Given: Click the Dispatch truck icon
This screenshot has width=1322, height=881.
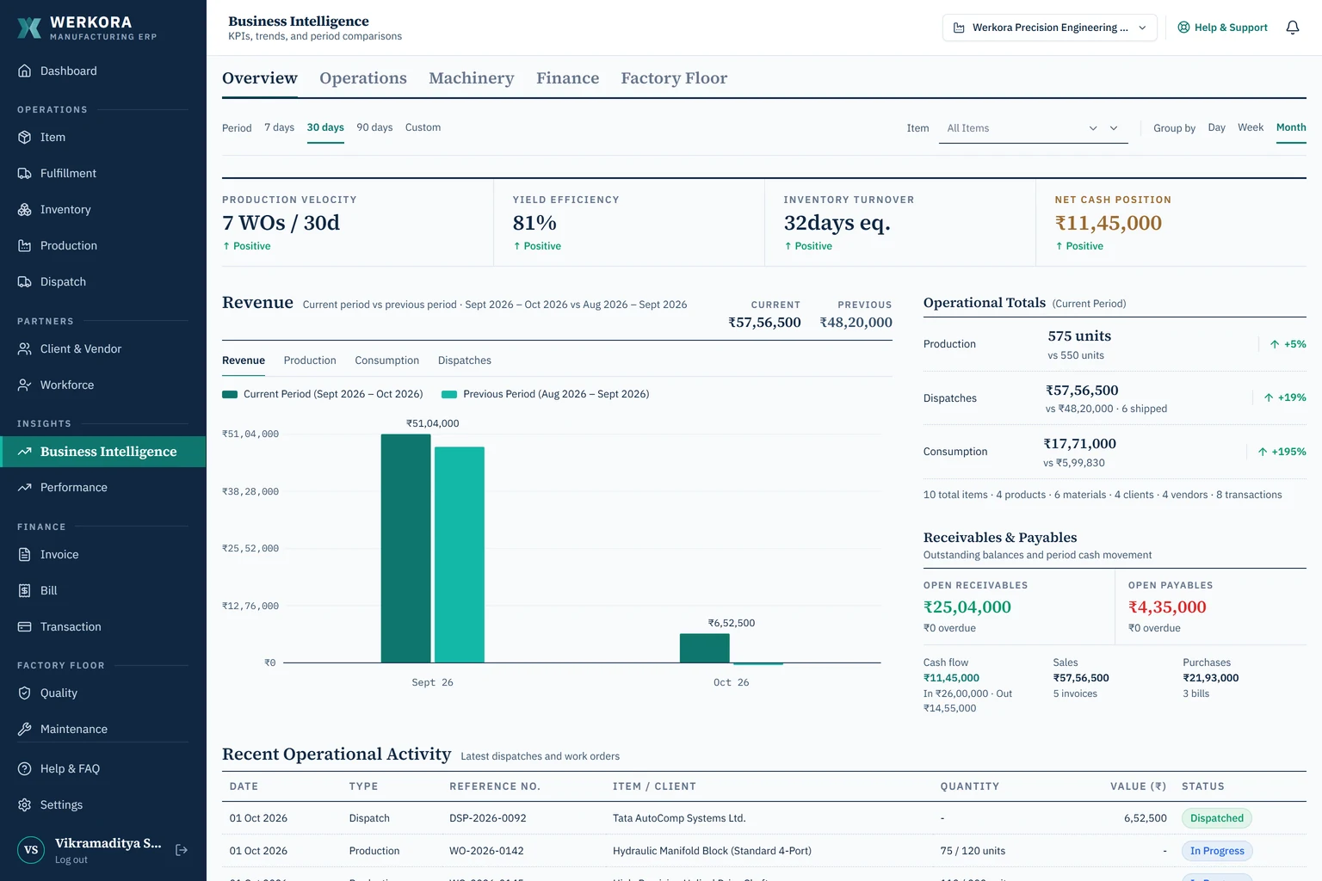Looking at the screenshot, I should click(x=25, y=281).
